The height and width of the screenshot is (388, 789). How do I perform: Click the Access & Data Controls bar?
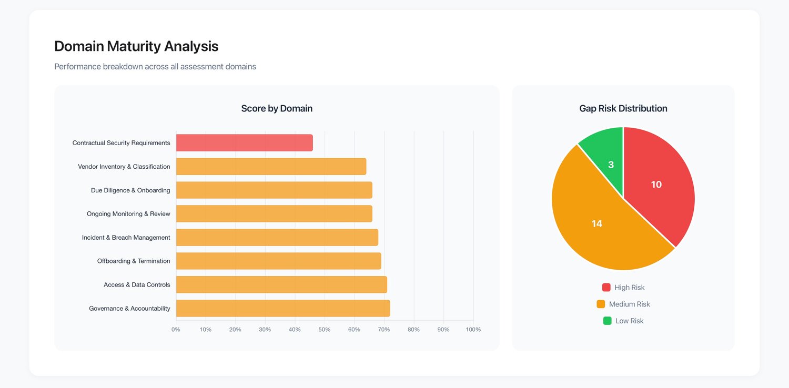(281, 285)
